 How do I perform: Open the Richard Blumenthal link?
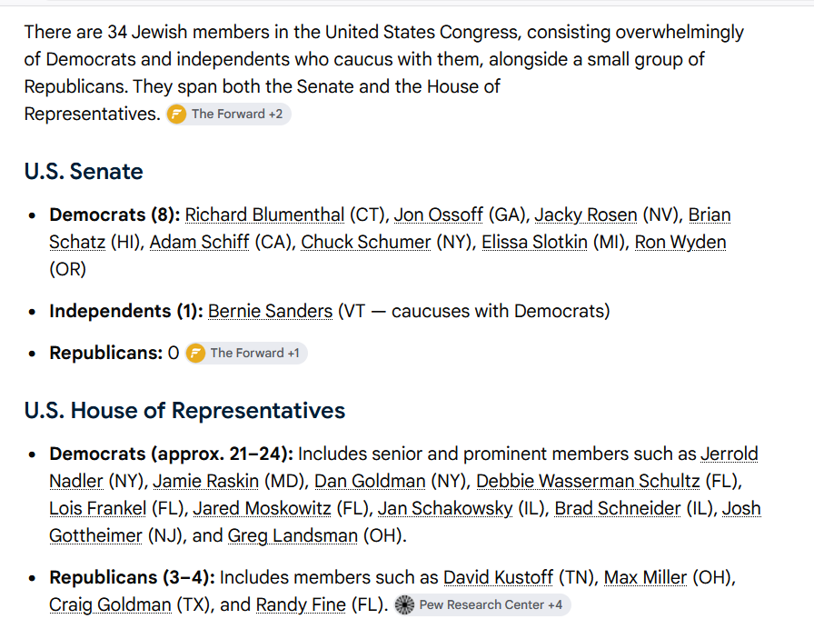pos(264,215)
